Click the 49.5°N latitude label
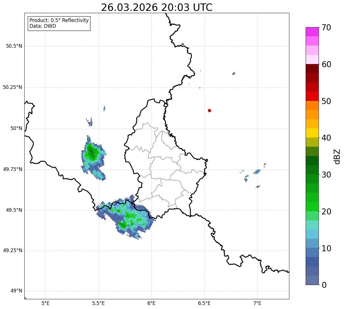Viewport: 344px width, 309px height. [14, 210]
